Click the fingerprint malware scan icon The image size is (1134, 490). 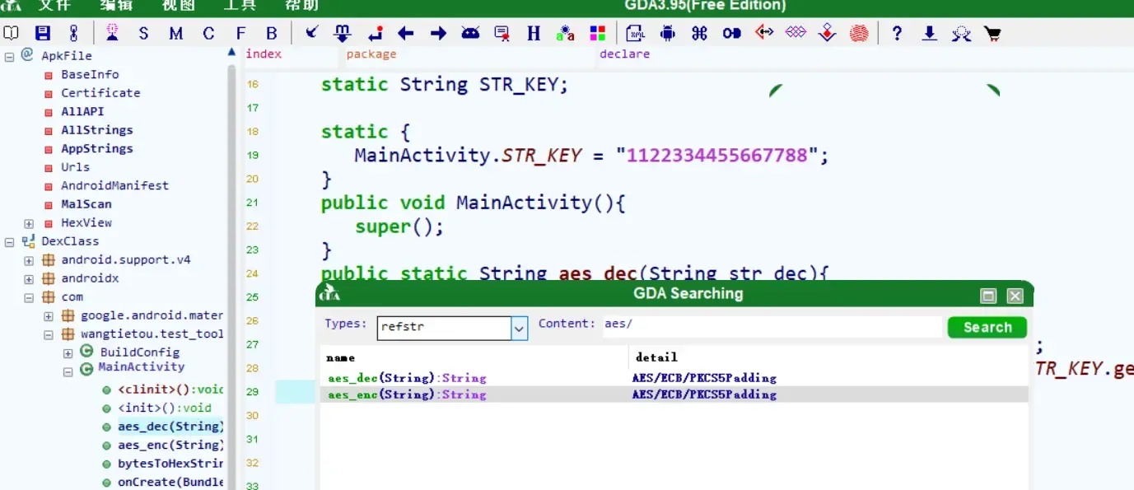(858, 33)
